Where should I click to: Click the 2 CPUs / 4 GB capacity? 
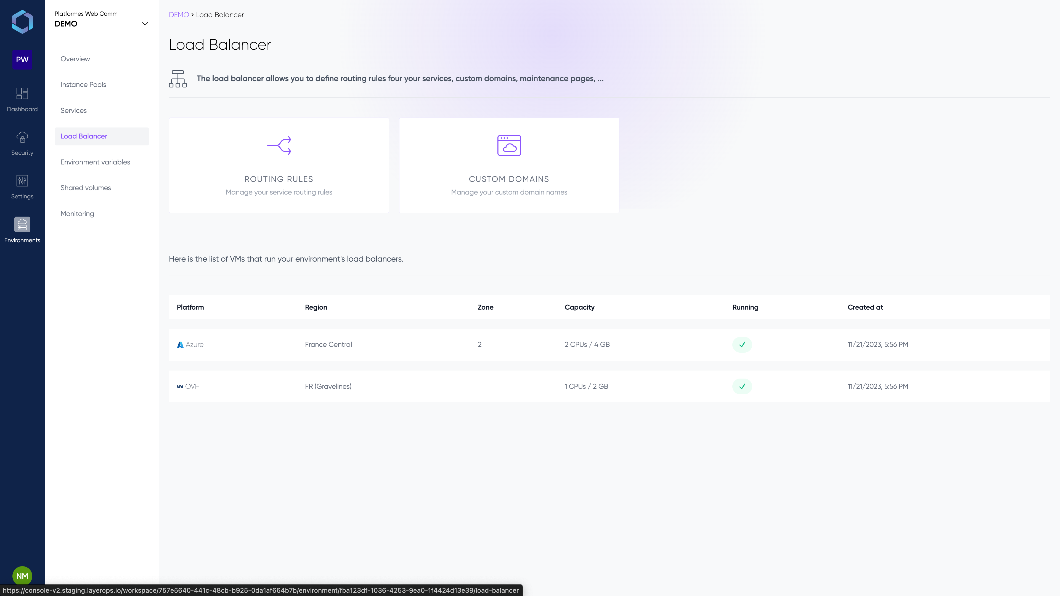tap(587, 345)
